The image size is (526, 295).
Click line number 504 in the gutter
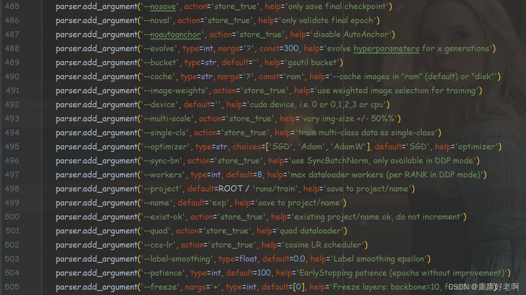12,273
